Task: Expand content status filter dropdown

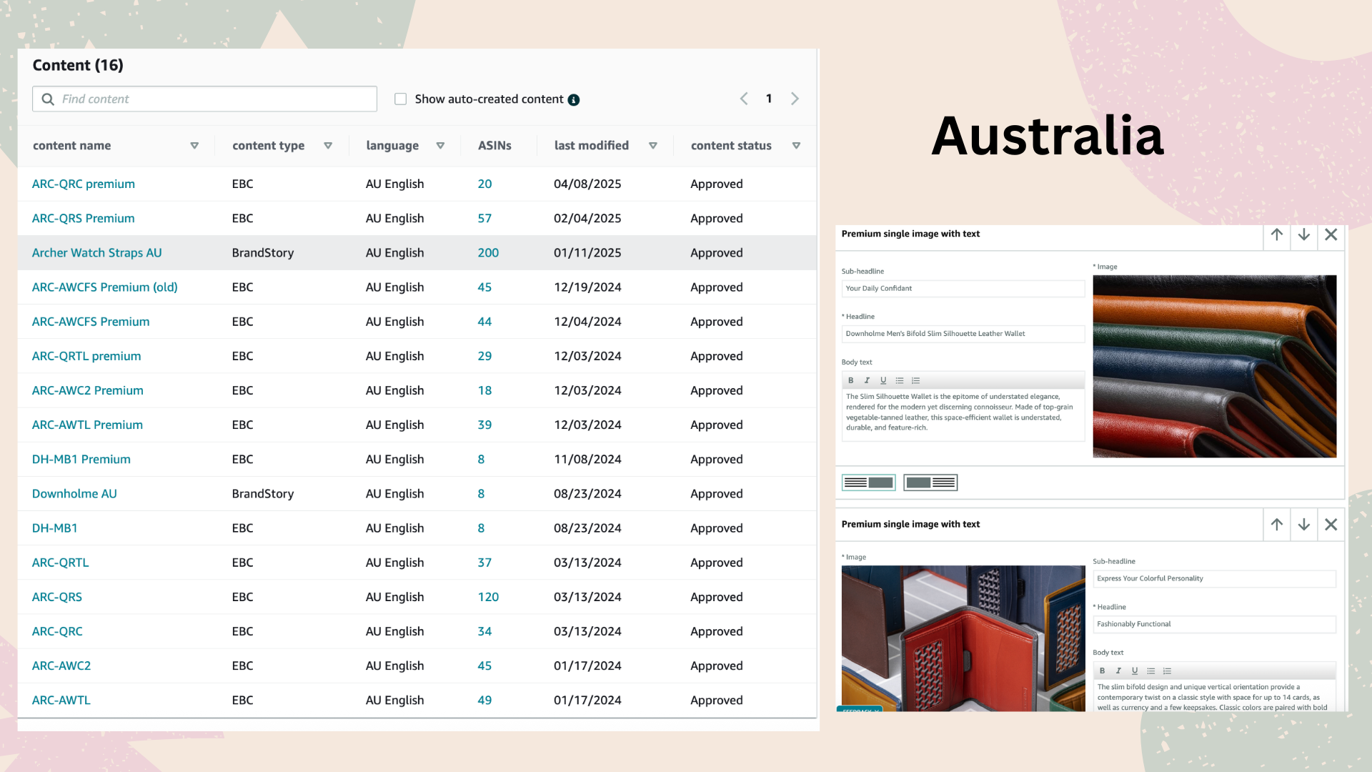Action: (x=796, y=146)
